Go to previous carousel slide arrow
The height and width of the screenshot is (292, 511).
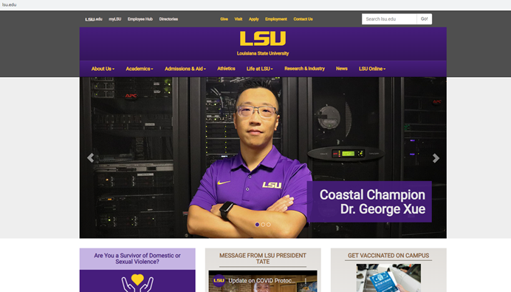point(90,158)
